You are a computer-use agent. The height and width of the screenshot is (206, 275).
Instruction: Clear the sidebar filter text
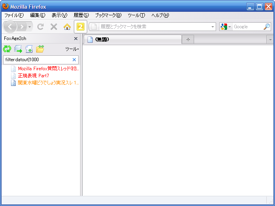(74, 60)
